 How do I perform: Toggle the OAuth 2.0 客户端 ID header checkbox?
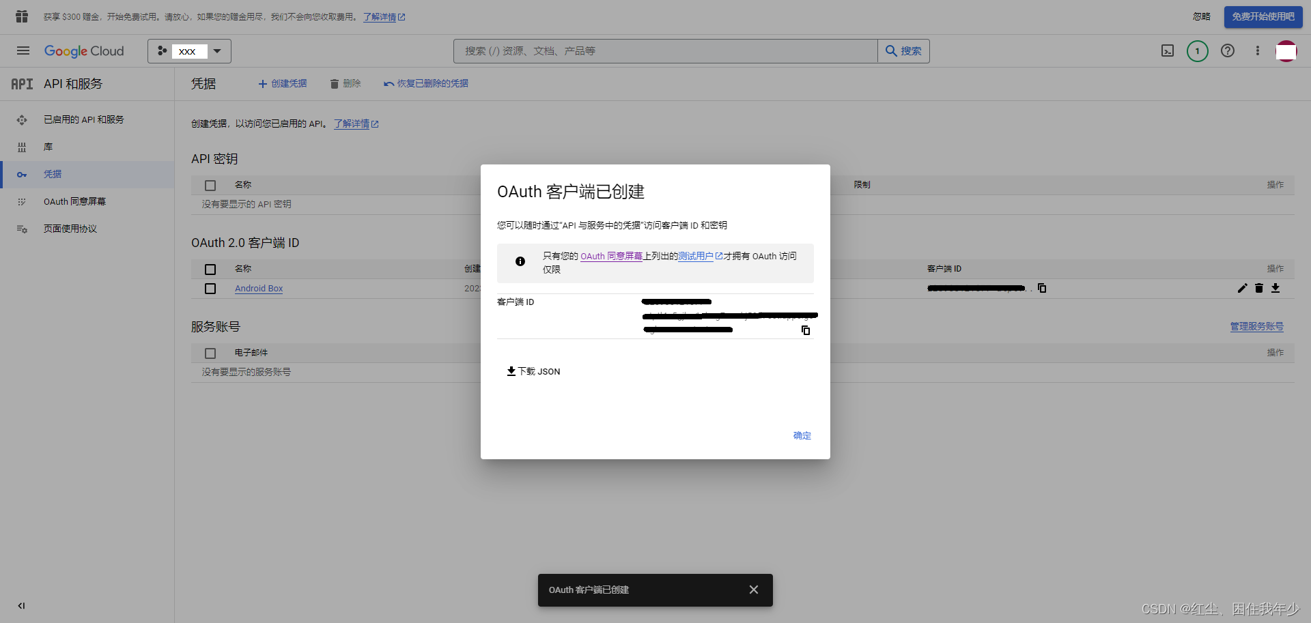click(x=210, y=270)
